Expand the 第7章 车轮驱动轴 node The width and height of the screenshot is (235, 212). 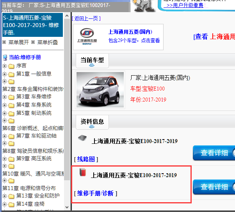(x=5, y=136)
